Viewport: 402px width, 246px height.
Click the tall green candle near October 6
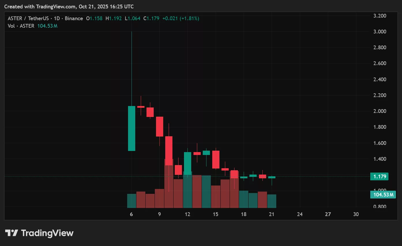click(x=132, y=128)
